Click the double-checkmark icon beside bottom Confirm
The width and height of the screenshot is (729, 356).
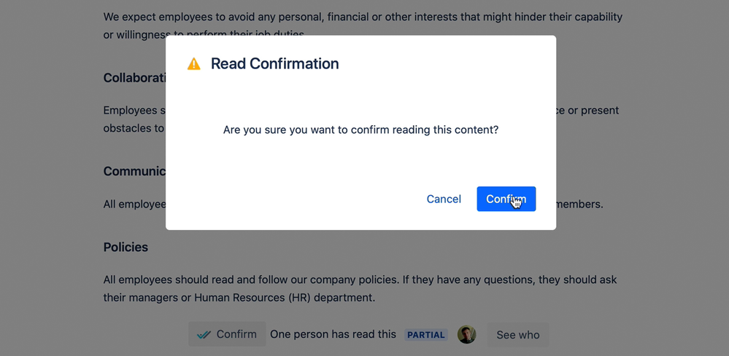click(x=204, y=334)
